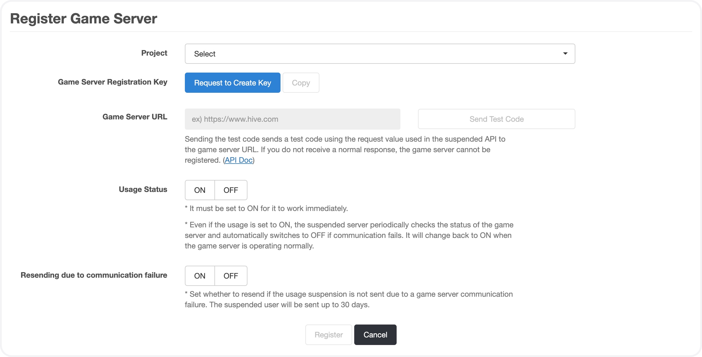Viewport: 702px width, 357px height.
Task: Click the Usage Status label
Action: click(143, 189)
